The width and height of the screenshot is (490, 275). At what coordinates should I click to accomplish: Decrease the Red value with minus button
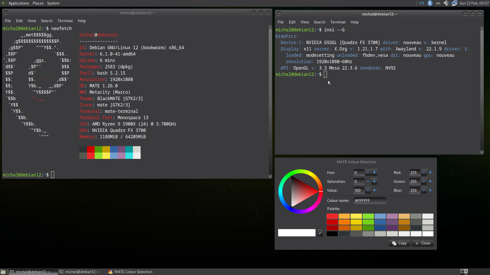[424, 173]
